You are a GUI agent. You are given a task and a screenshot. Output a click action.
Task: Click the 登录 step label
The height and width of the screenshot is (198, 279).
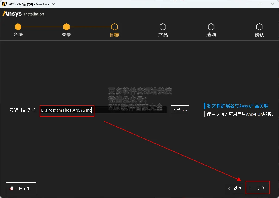(67, 35)
